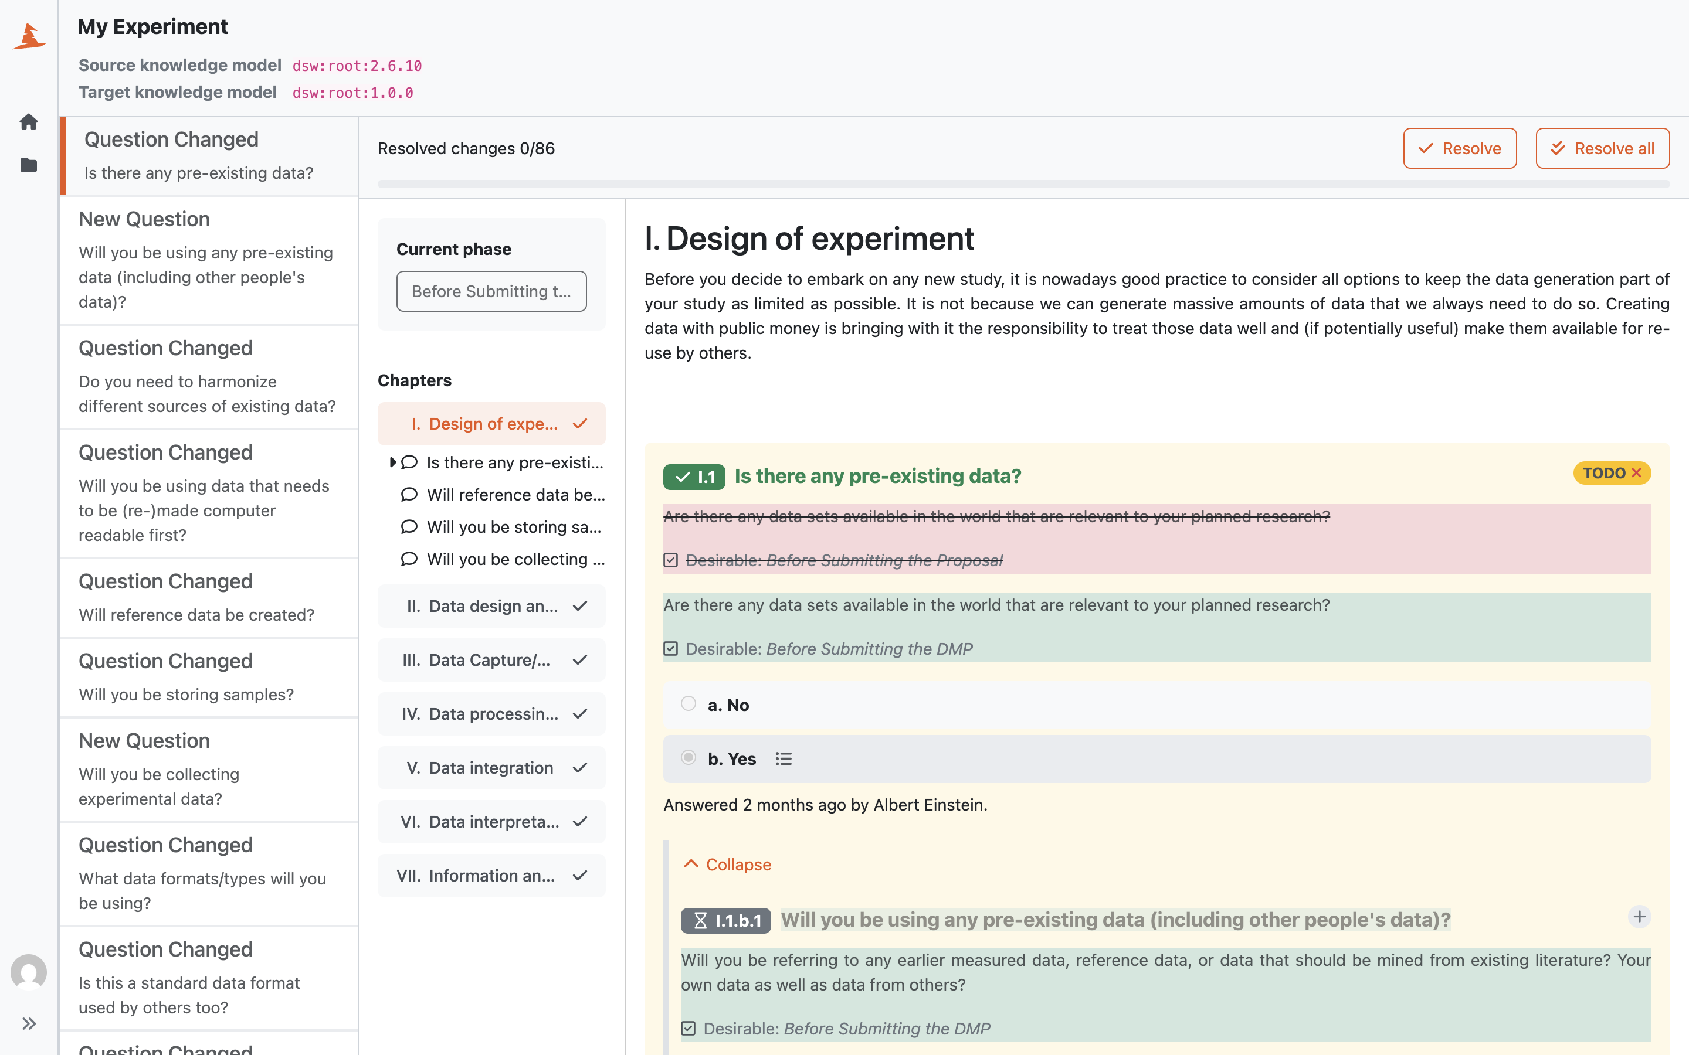The height and width of the screenshot is (1055, 1689).
Task: Click the comment bubble beside Is there any pre-existi
Action: (x=409, y=462)
